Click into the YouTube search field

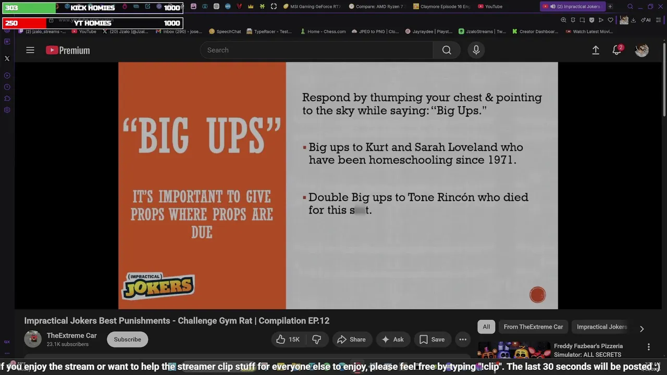[316, 50]
